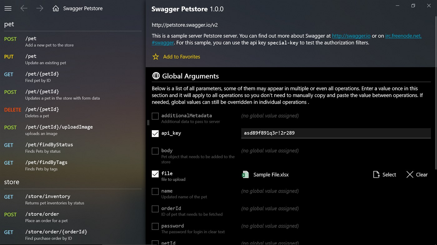Click the X icon on the Clear button

(x=410, y=175)
